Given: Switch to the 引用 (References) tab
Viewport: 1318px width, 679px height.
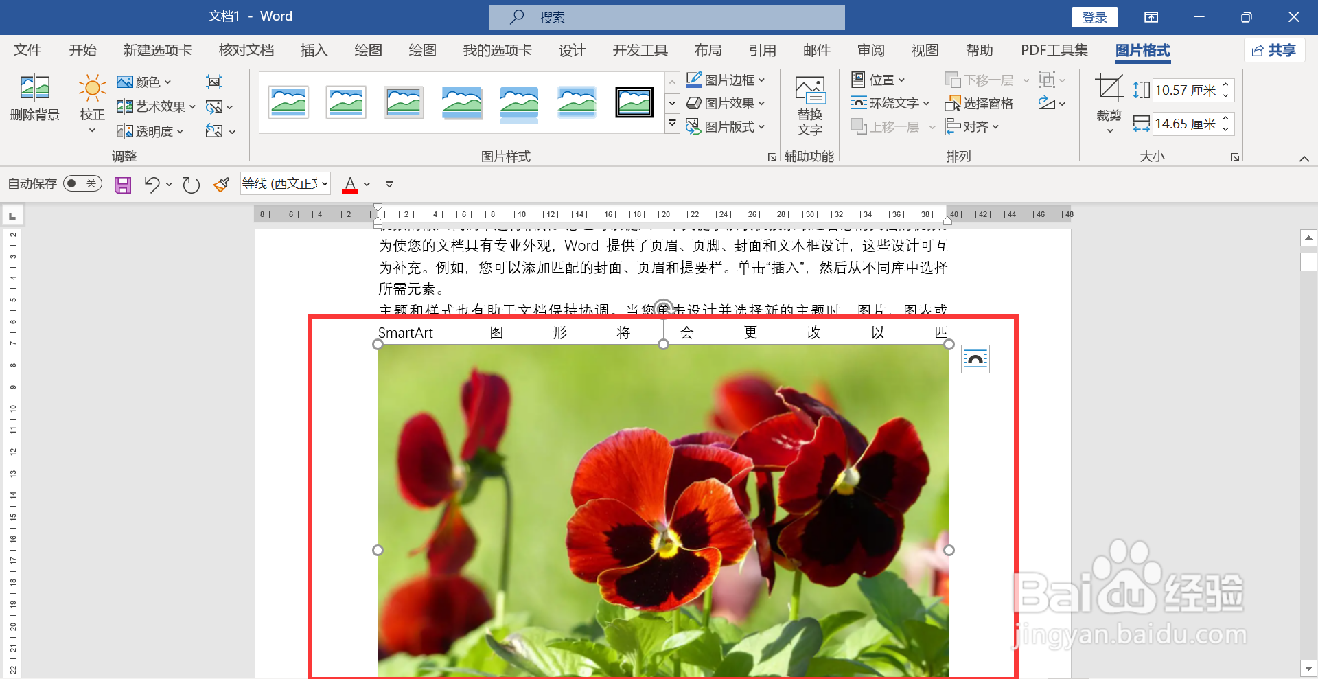Looking at the screenshot, I should coord(762,50).
